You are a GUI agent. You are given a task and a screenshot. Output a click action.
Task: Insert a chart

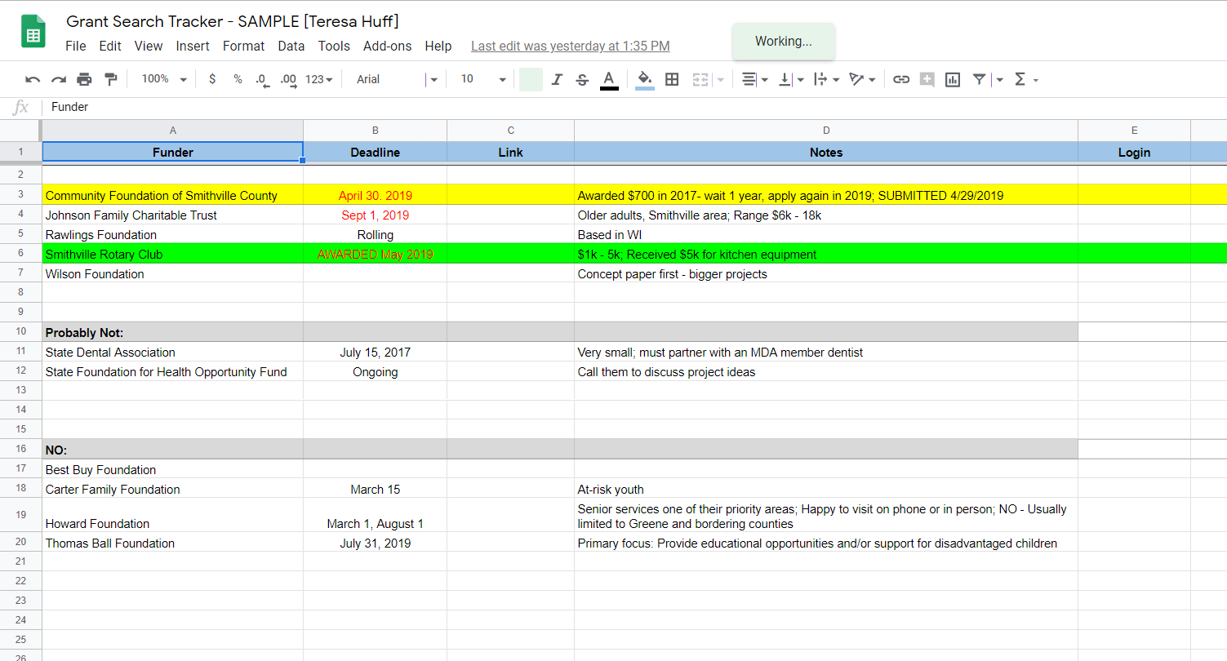point(953,79)
